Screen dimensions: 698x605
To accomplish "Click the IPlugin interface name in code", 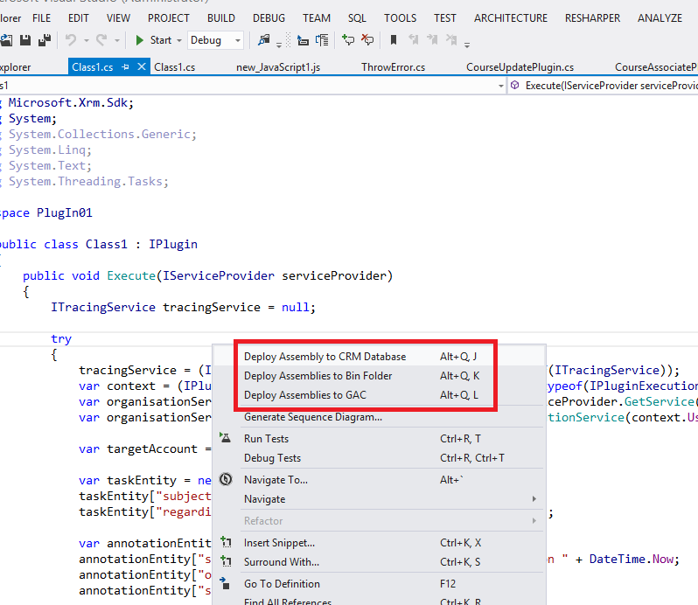I will tap(172, 244).
